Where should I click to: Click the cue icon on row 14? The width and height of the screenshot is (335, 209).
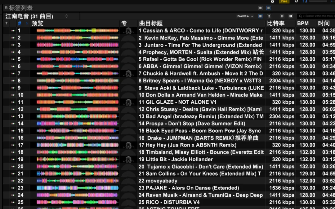pyautogui.click(x=13, y=124)
